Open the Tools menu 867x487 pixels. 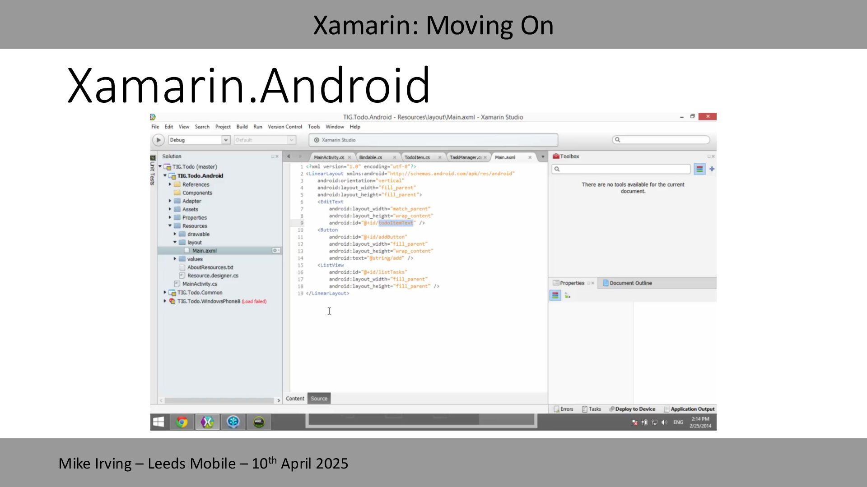tap(314, 127)
